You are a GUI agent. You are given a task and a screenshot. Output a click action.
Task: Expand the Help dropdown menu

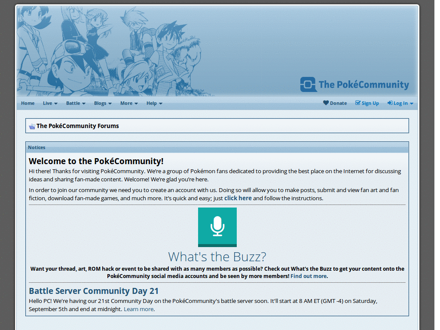[x=154, y=103]
